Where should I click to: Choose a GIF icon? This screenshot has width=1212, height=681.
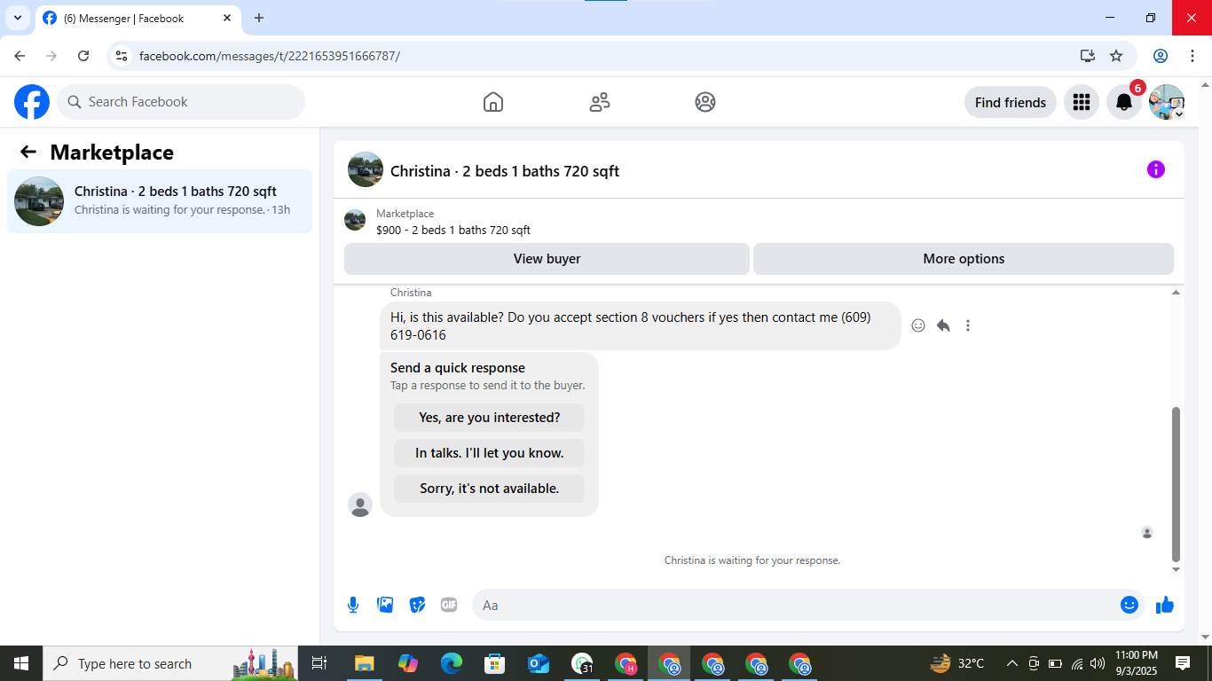[449, 605]
